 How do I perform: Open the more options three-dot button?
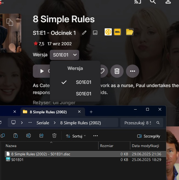coord(132,71)
